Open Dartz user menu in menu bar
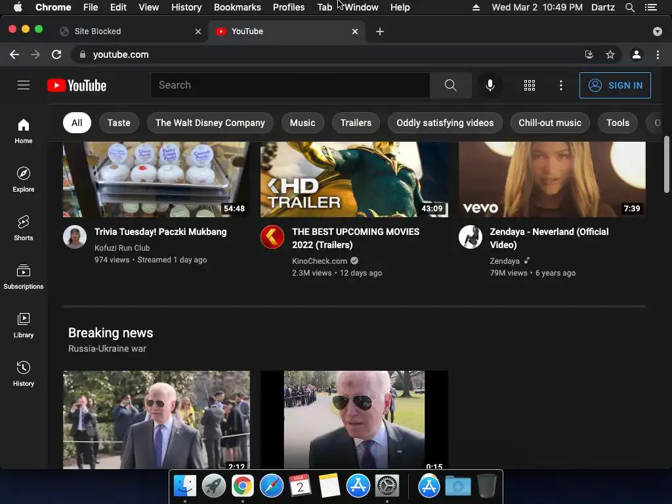The height and width of the screenshot is (504, 672). (x=602, y=7)
